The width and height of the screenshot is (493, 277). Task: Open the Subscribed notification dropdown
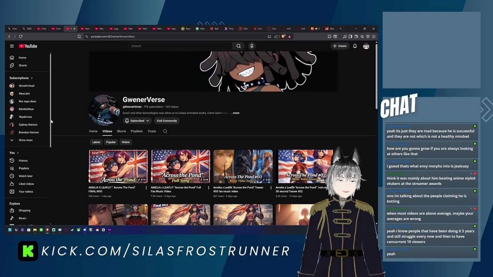tap(137, 121)
